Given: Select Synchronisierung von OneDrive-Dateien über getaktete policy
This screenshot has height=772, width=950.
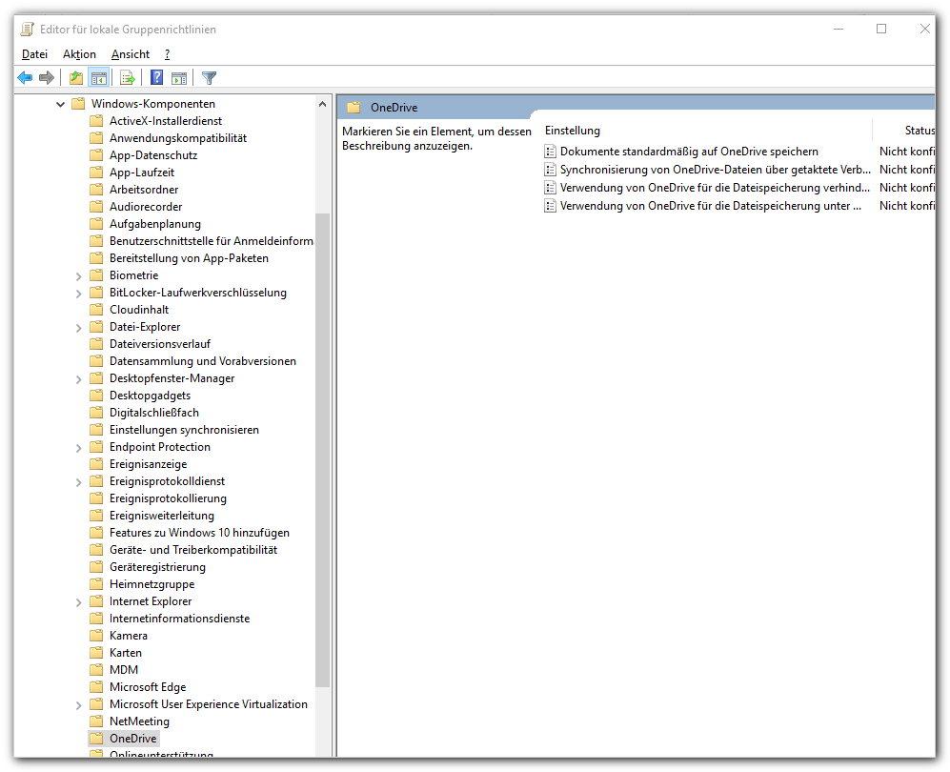Looking at the screenshot, I should point(715,170).
